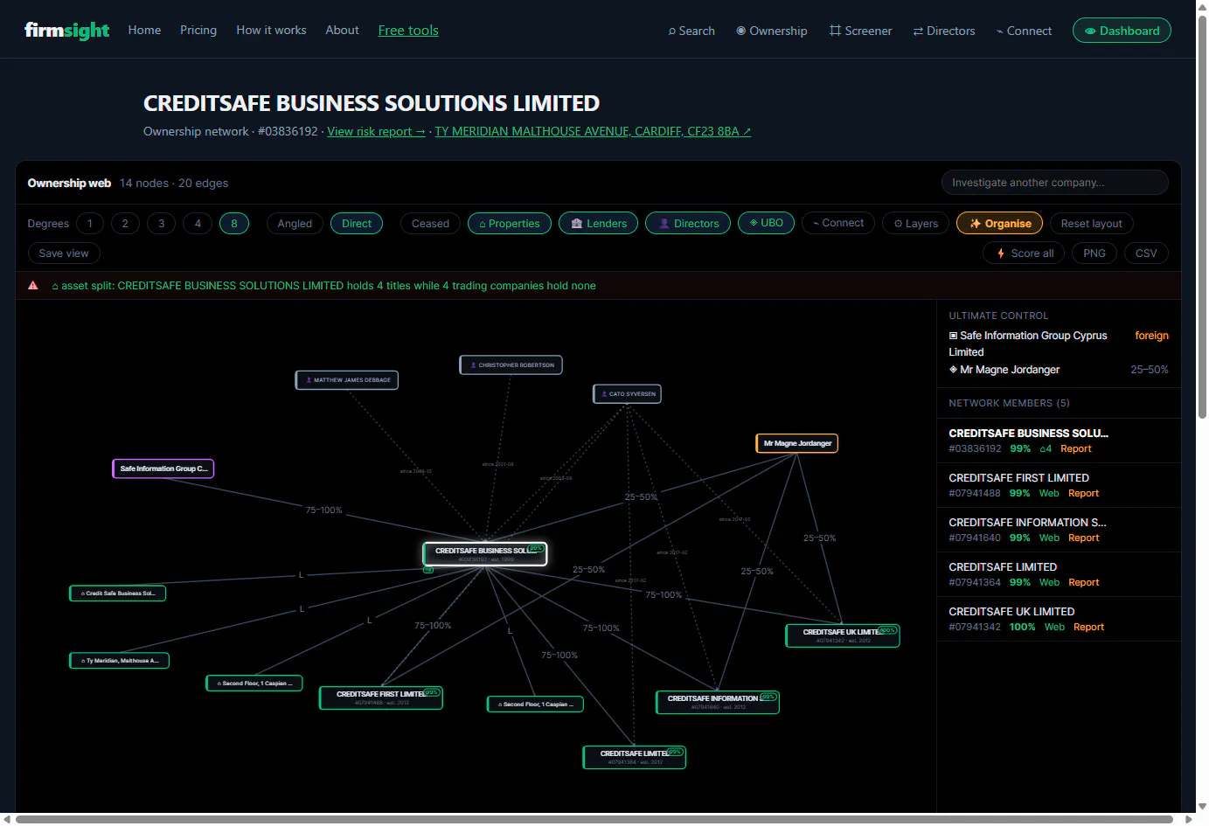Open Search in the top navigation

pyautogui.click(x=691, y=31)
